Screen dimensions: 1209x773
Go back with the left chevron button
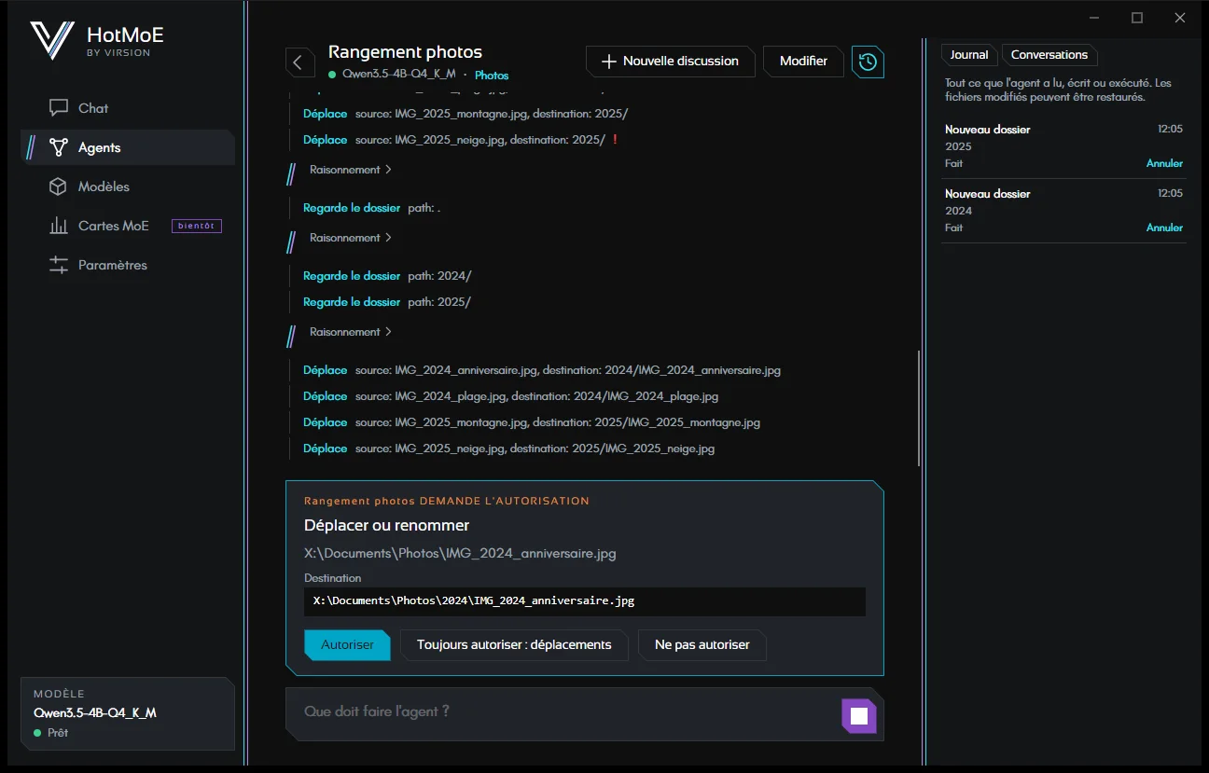[299, 62]
